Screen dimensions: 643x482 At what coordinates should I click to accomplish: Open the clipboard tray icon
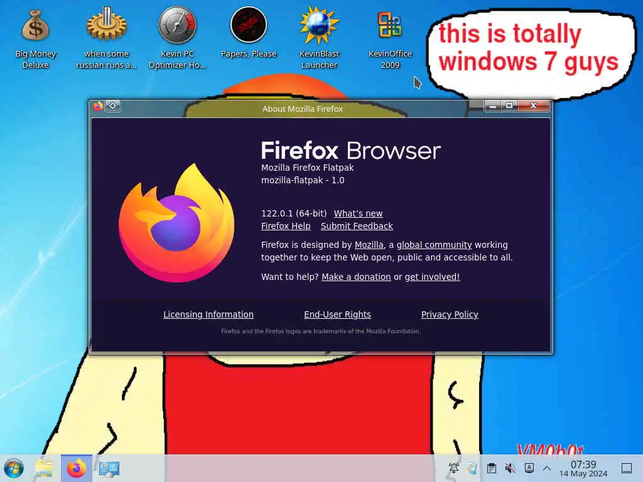point(491,468)
